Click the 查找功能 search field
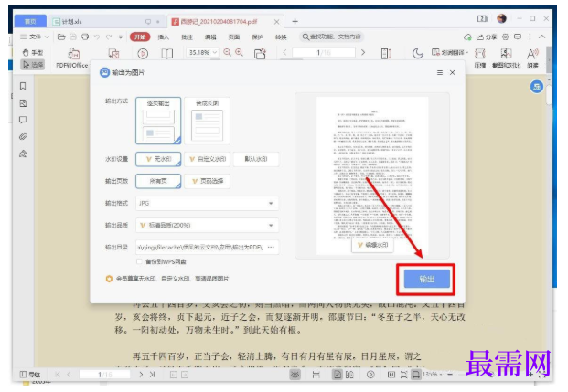This screenshot has width=568, height=392. [x=332, y=37]
